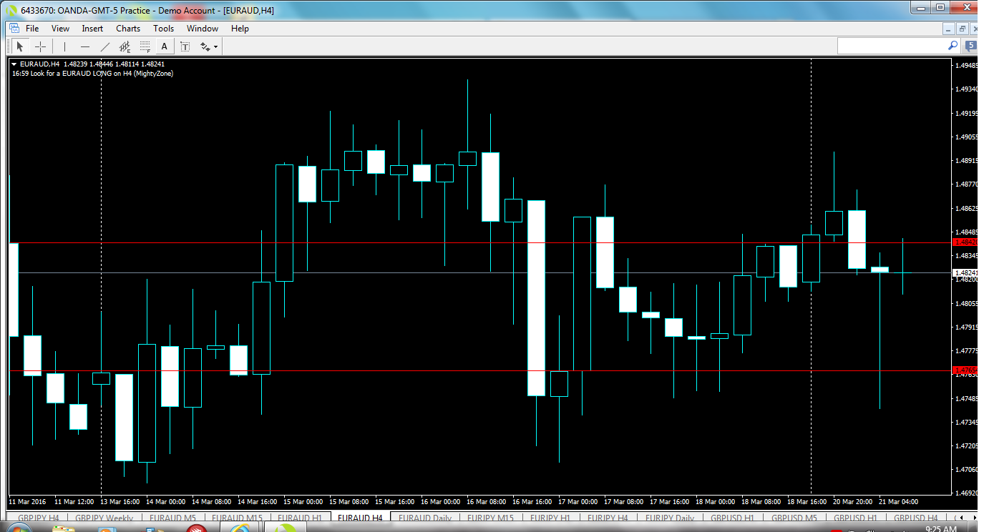Click the current price label 1.48241

[x=965, y=272]
